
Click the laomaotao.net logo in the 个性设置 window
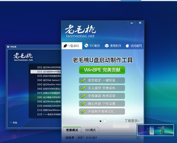click(23, 57)
